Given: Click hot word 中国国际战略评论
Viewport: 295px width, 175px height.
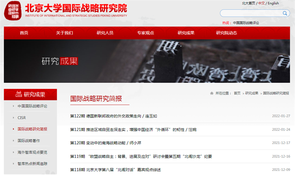Looking at the screenshot, I should tap(246, 23).
